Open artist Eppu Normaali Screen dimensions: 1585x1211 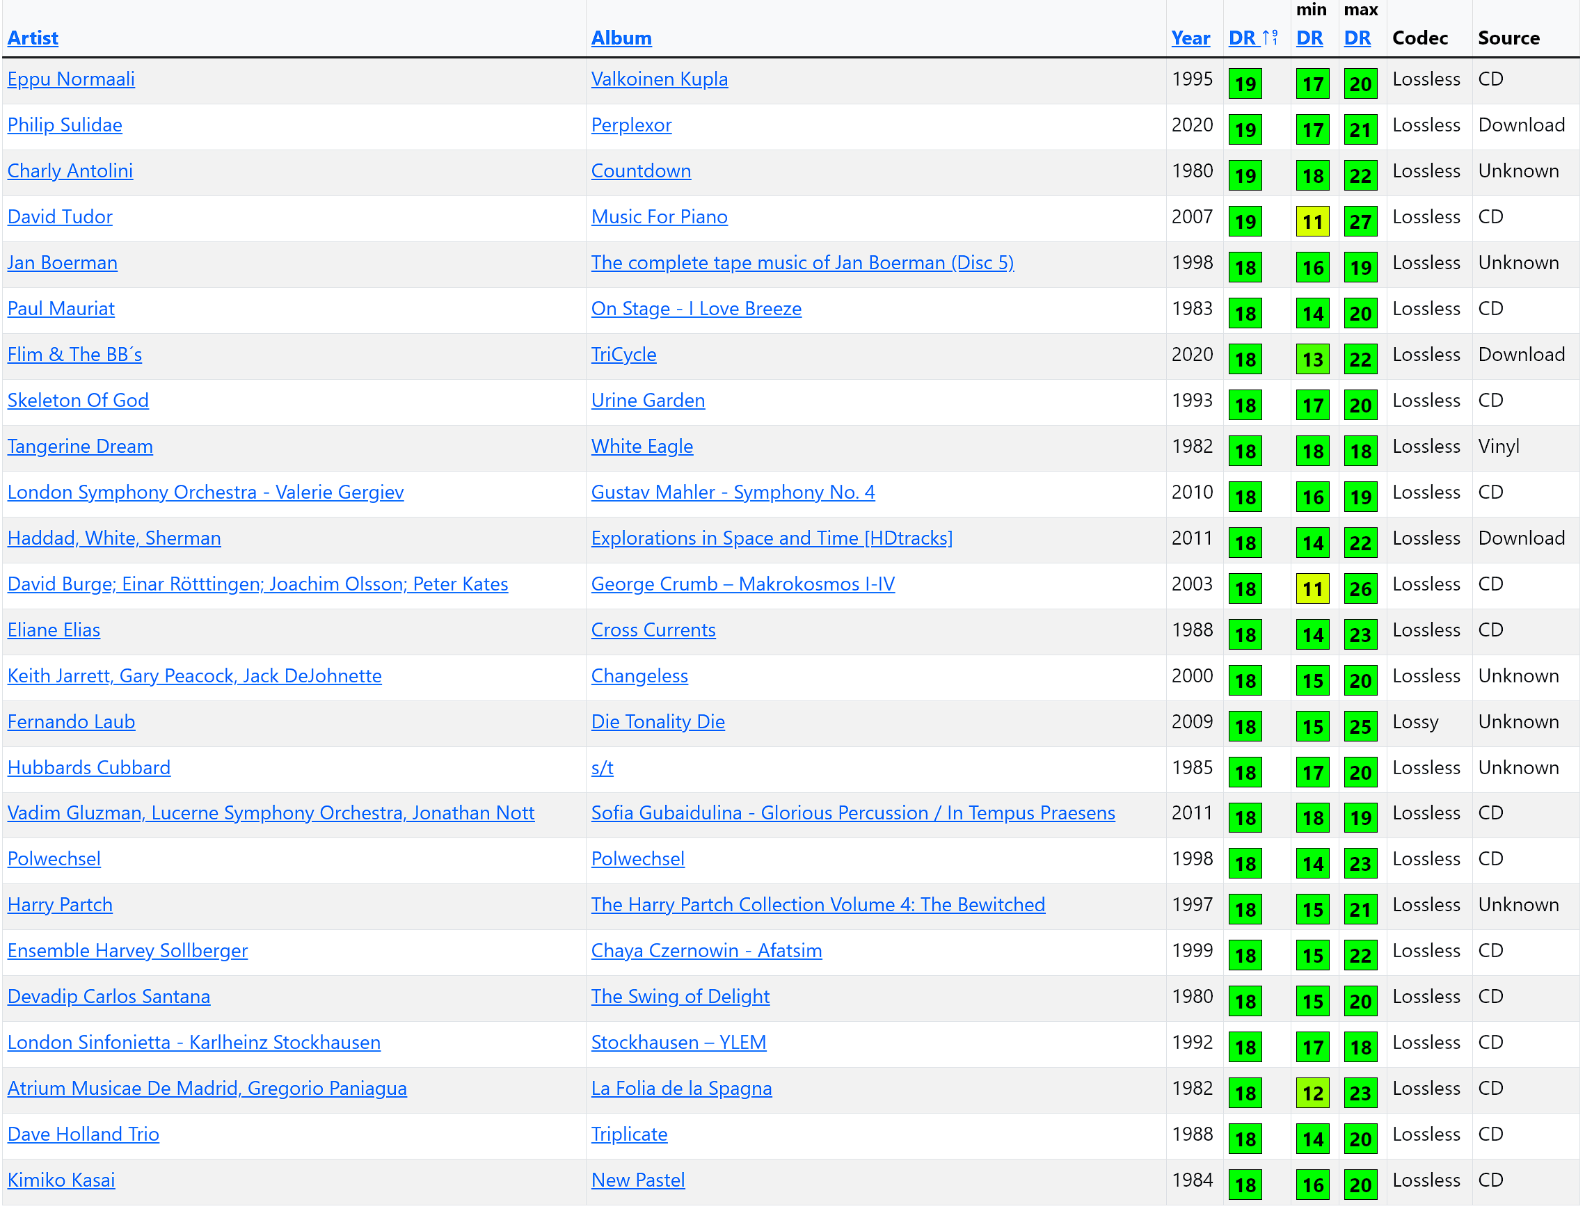(x=71, y=79)
